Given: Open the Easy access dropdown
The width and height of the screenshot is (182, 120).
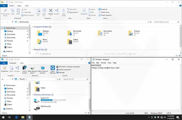Looking at the screenshot, I should 73,12.
